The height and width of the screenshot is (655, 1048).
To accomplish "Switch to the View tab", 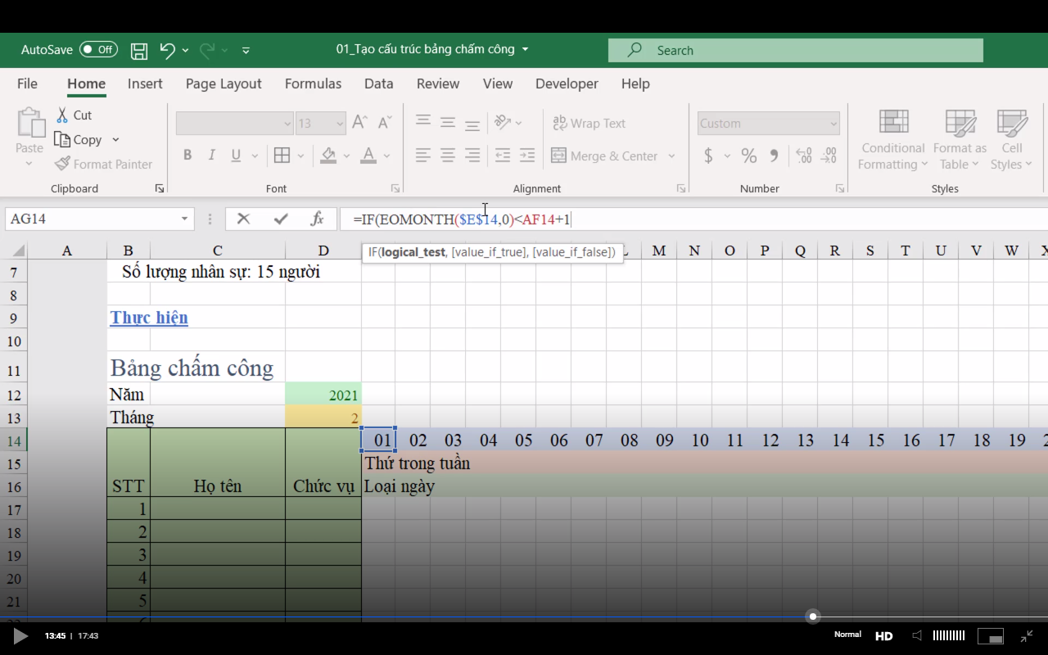I will coord(498,84).
